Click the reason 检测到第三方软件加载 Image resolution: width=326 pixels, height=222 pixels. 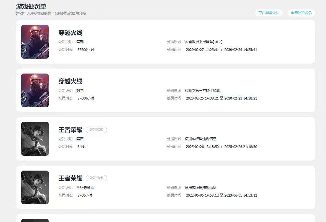pyautogui.click(x=202, y=90)
